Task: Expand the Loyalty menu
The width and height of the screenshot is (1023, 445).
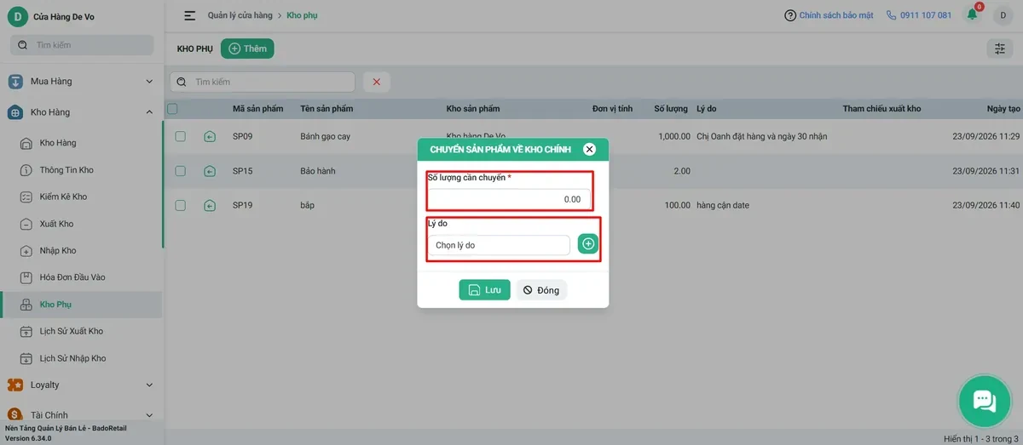Action: point(81,385)
